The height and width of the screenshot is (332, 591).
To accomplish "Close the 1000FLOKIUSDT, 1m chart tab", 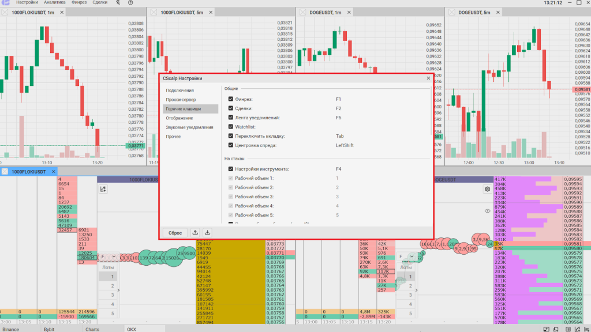I will point(5,12).
